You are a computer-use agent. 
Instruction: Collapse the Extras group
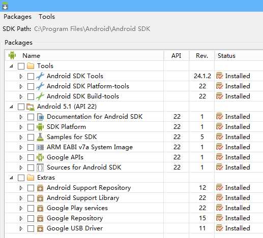pyautogui.click(x=11, y=178)
